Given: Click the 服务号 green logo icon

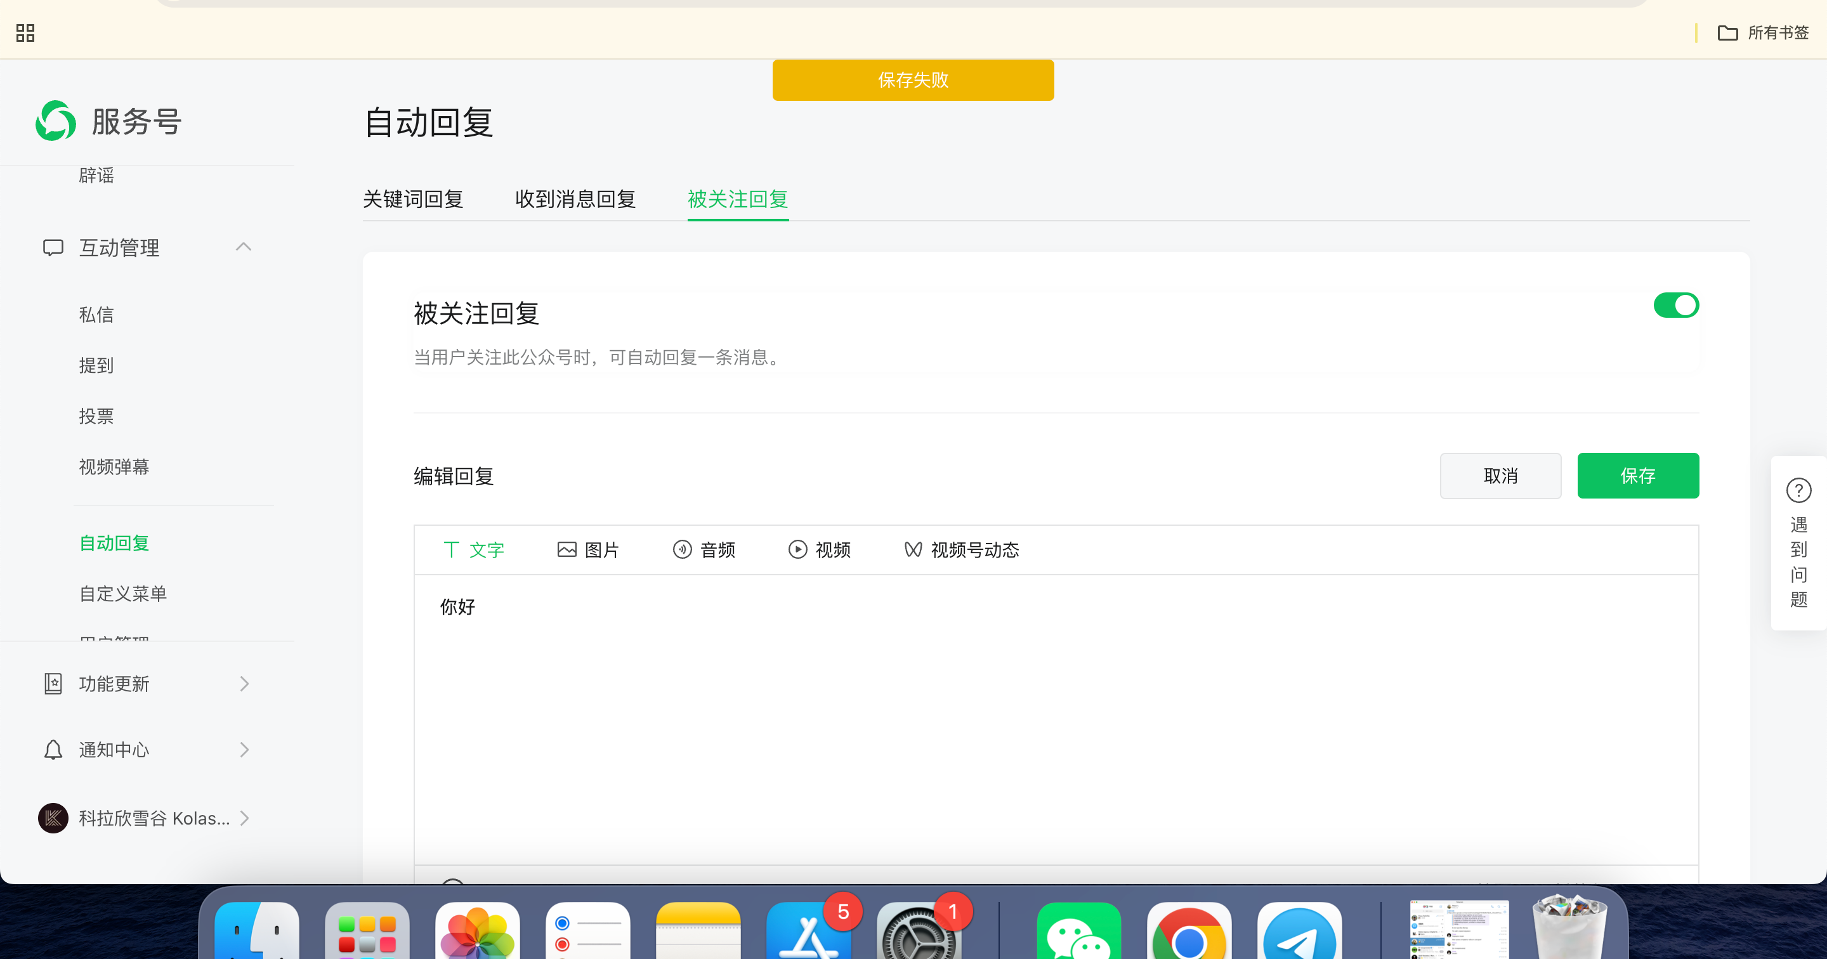Looking at the screenshot, I should point(56,121).
